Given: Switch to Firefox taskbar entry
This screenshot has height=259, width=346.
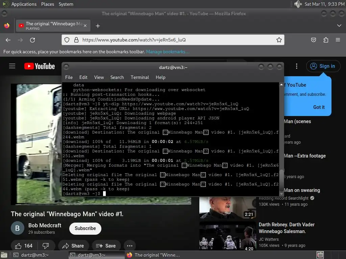Looking at the screenshot, I should click(154, 255).
